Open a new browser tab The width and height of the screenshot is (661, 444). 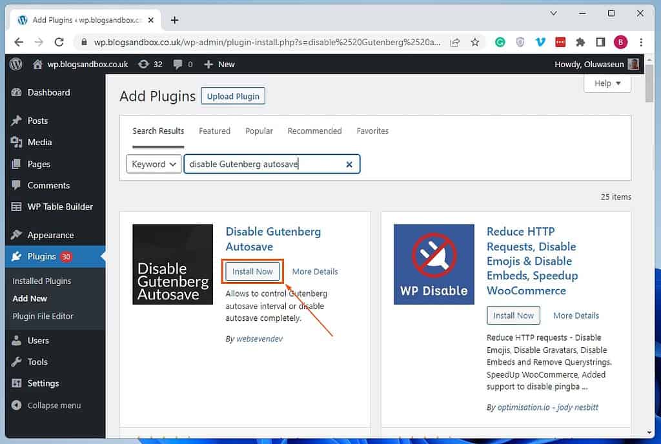point(174,20)
